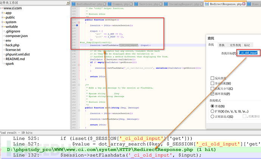Click the blue bookmark marker at line 125
The height and width of the screenshot is (159, 261).
pyautogui.click(x=77, y=25)
